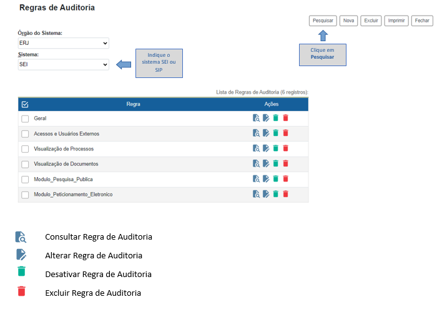
Task: Edit the Visualização de Processos rule
Action: tap(266, 149)
